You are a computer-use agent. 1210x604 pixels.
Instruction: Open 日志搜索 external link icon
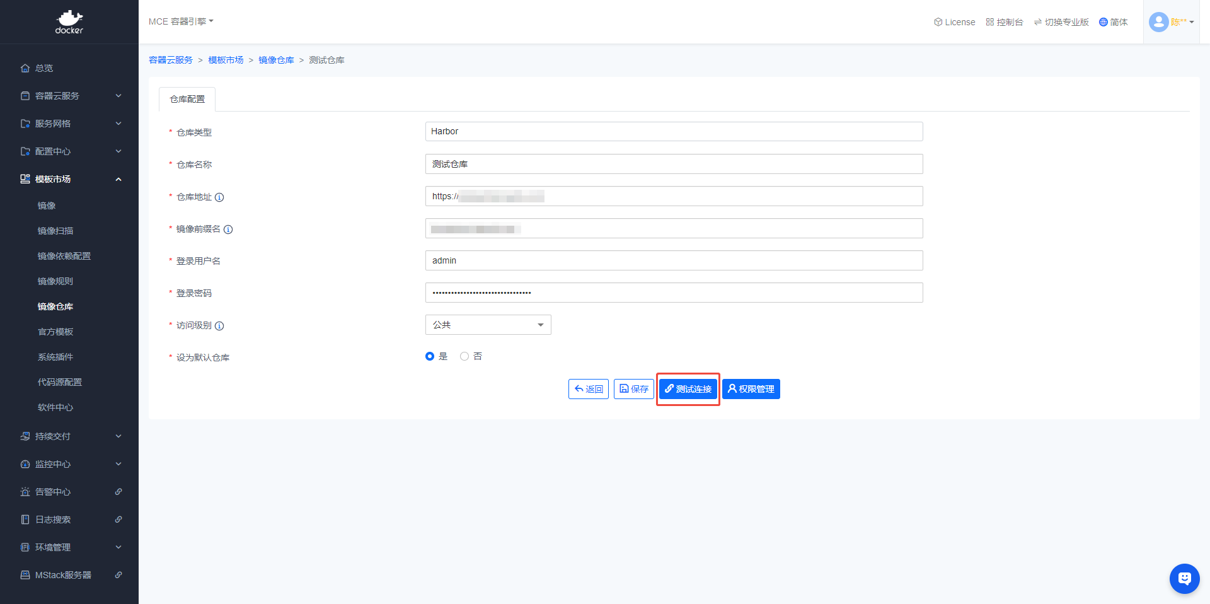[118, 520]
